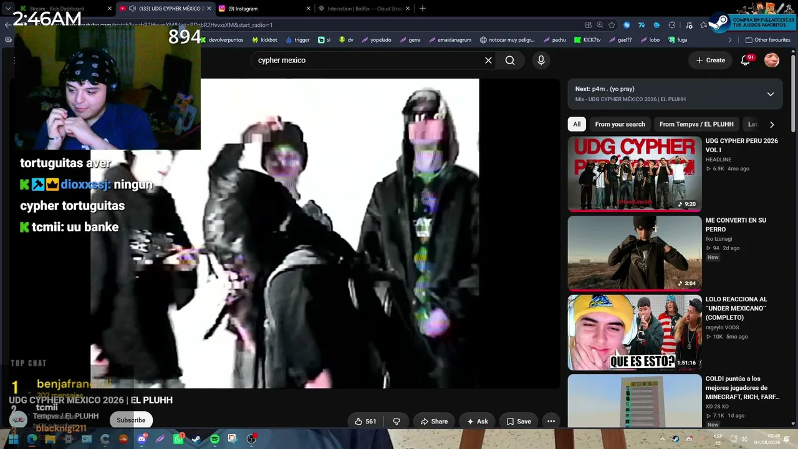Open the Windows Start menu
The width and height of the screenshot is (798, 449).
pos(13,439)
